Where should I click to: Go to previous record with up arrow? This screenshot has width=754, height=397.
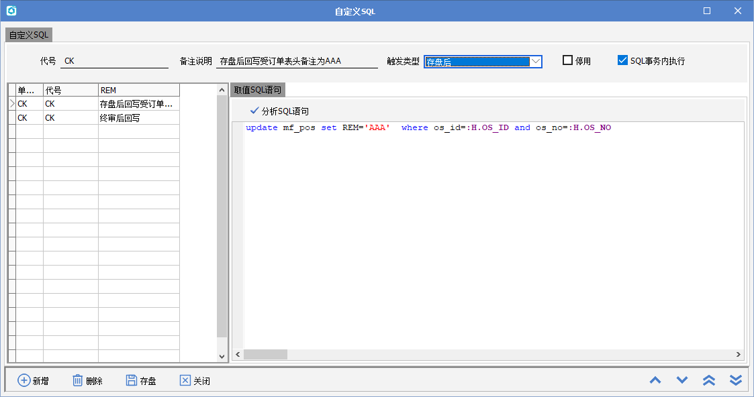point(655,380)
